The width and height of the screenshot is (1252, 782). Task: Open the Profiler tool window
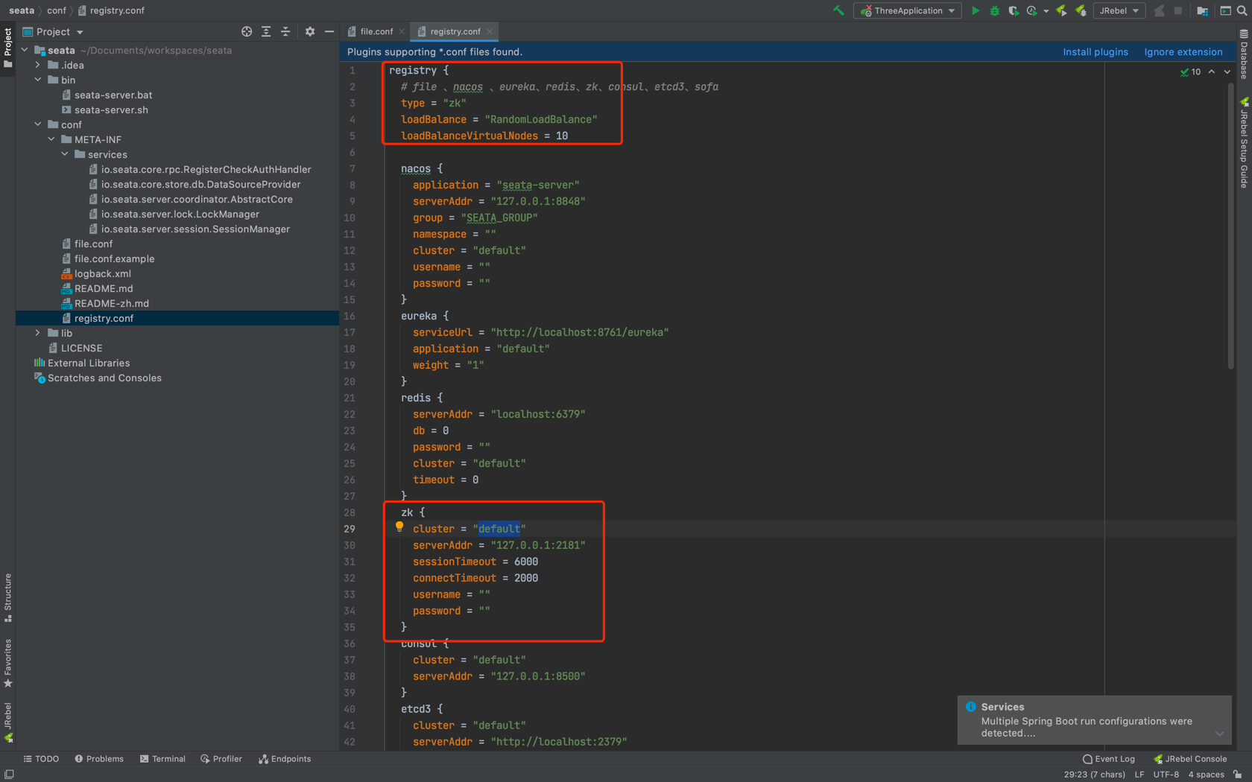[x=221, y=759]
